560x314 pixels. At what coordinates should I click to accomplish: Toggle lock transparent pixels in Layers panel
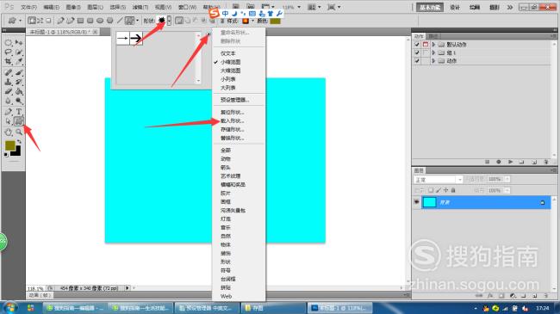pyautogui.click(x=431, y=190)
